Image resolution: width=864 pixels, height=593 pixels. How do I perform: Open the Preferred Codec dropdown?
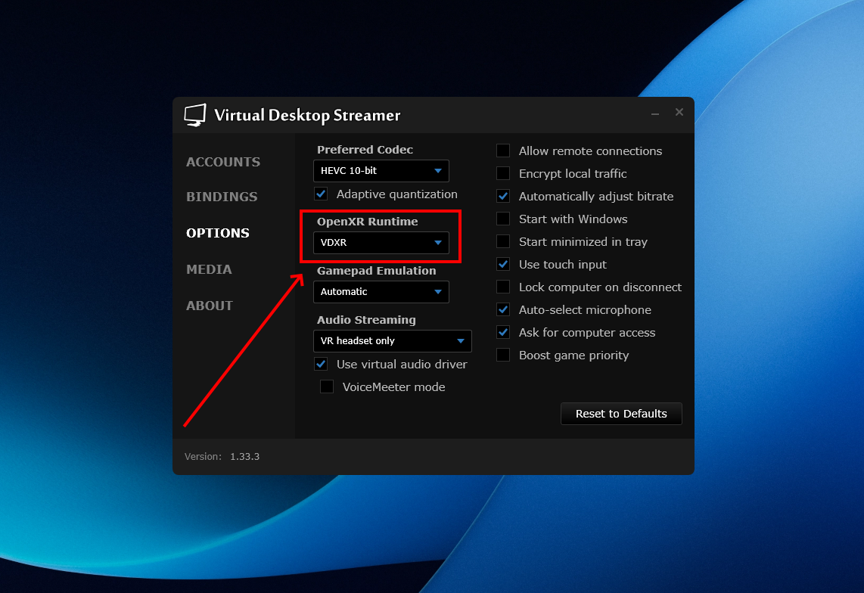click(381, 171)
